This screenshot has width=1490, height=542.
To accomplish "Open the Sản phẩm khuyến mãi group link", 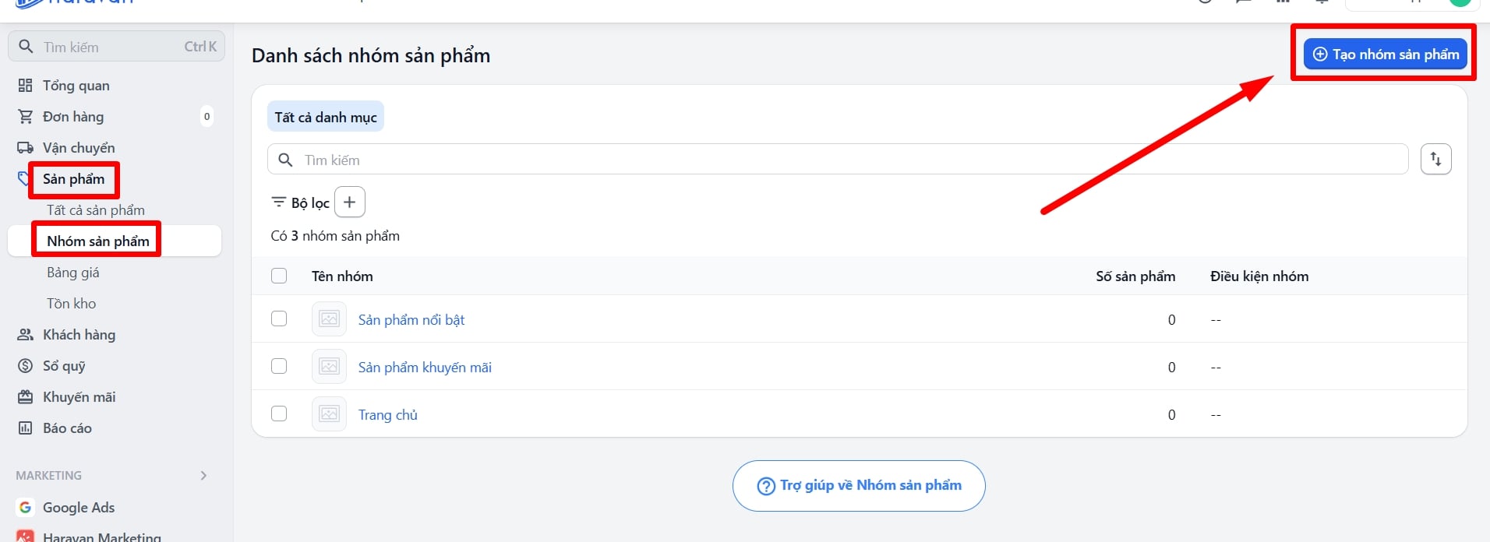I will tap(425, 368).
